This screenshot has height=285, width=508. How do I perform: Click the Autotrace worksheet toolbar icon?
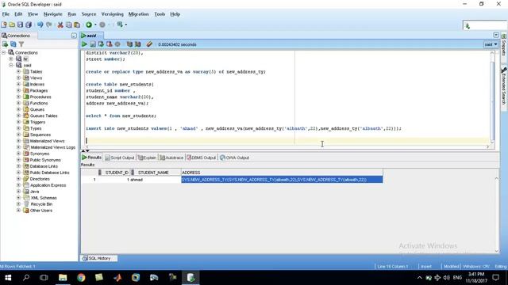[x=138, y=44]
